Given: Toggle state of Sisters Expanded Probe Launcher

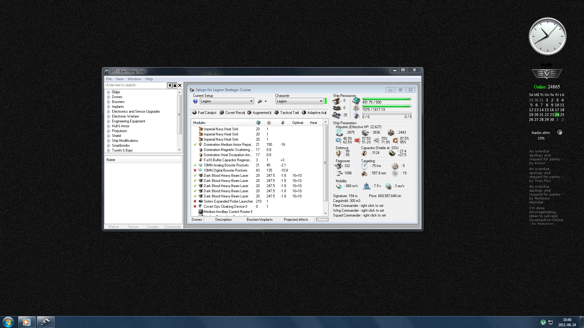Looking at the screenshot, I should (195, 201).
